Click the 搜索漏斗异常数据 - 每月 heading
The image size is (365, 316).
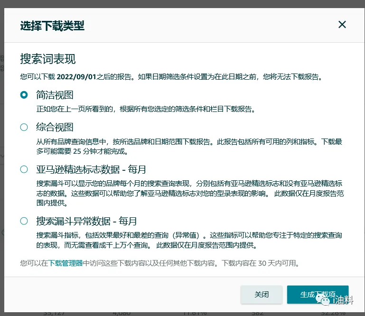[86, 221]
